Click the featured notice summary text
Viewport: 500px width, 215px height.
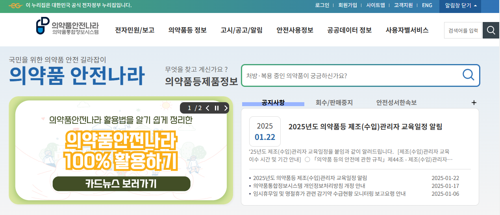(351, 156)
